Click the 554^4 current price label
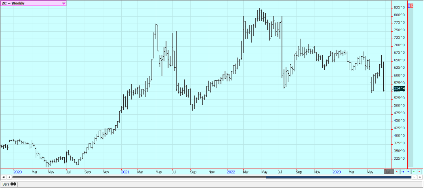424x188 pixels. pyautogui.click(x=399, y=88)
